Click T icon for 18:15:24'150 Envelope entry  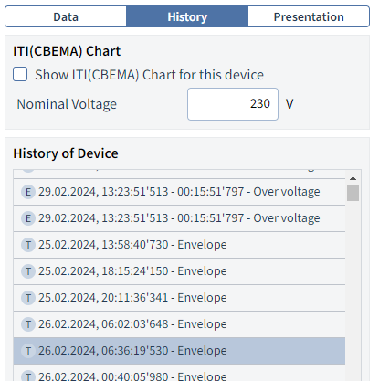[28, 271]
